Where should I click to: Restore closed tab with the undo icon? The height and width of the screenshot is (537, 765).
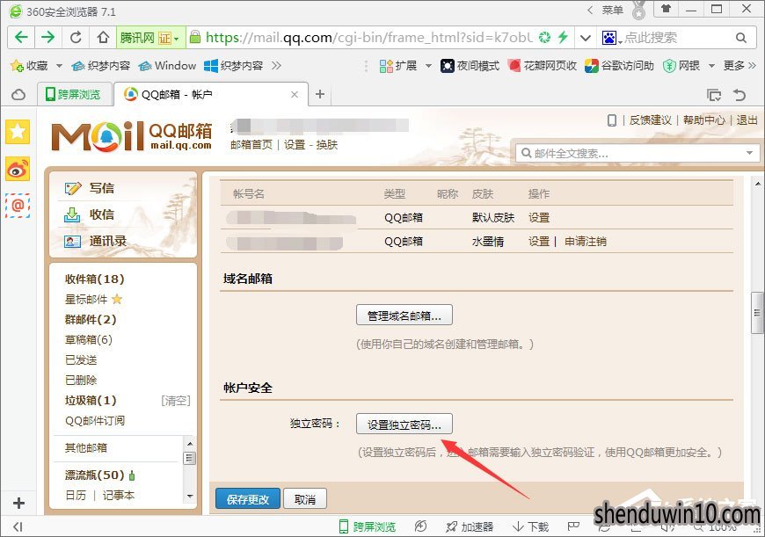(739, 95)
